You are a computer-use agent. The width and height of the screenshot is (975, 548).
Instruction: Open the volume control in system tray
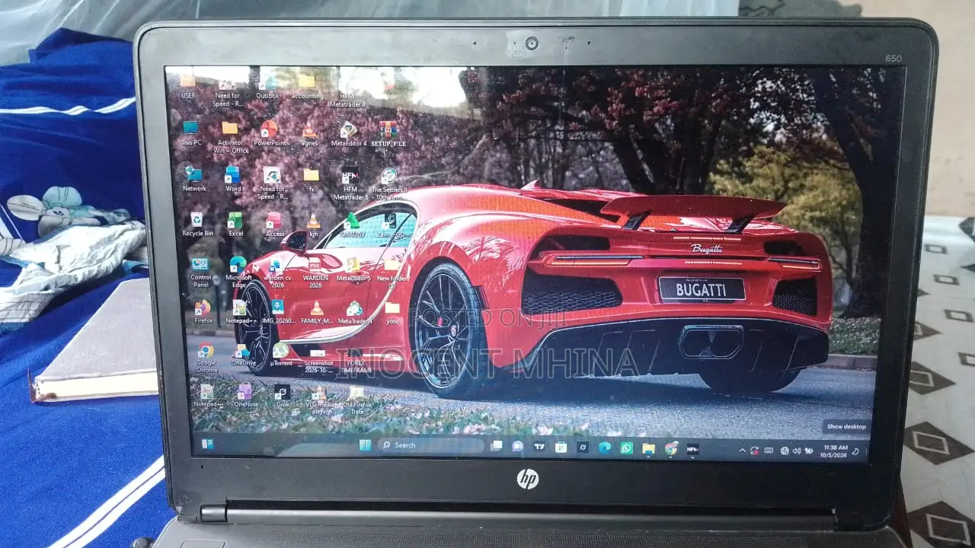click(x=796, y=451)
